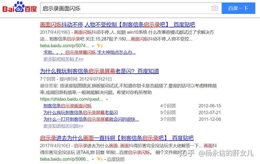The height and width of the screenshot is (164, 260).
Task: Click the 百度一下 search button
Action: [238, 8]
